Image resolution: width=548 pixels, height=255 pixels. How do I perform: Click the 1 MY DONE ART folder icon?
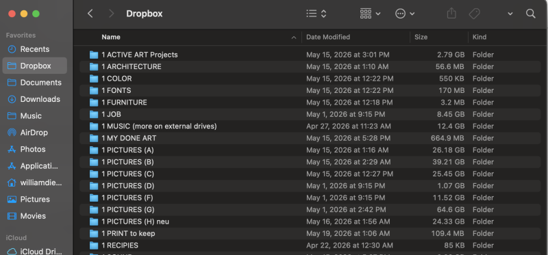[94, 138]
